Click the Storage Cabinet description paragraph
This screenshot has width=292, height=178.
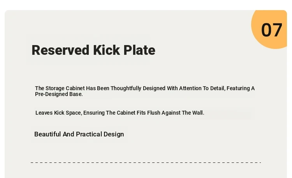tap(145, 91)
